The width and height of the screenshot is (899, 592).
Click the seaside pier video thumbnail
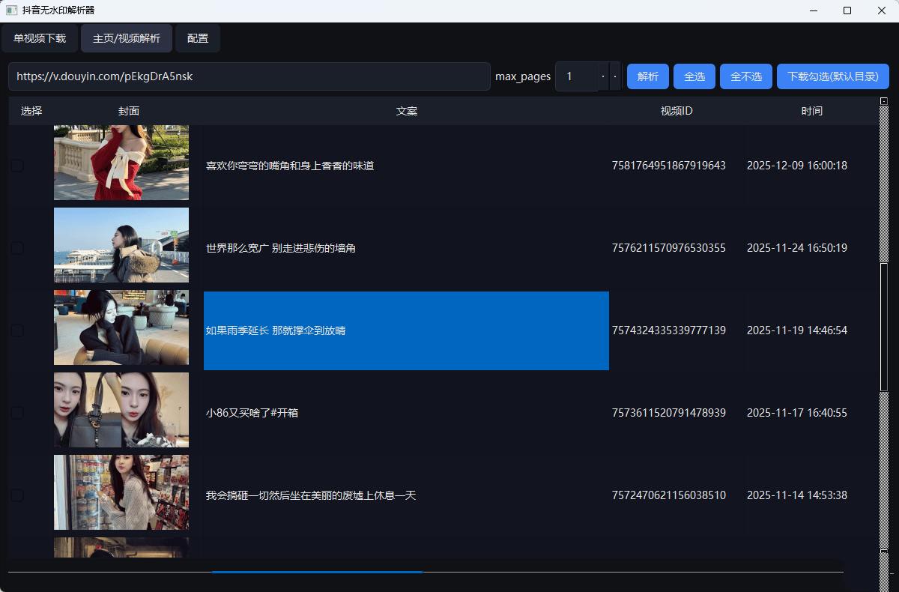coord(121,245)
